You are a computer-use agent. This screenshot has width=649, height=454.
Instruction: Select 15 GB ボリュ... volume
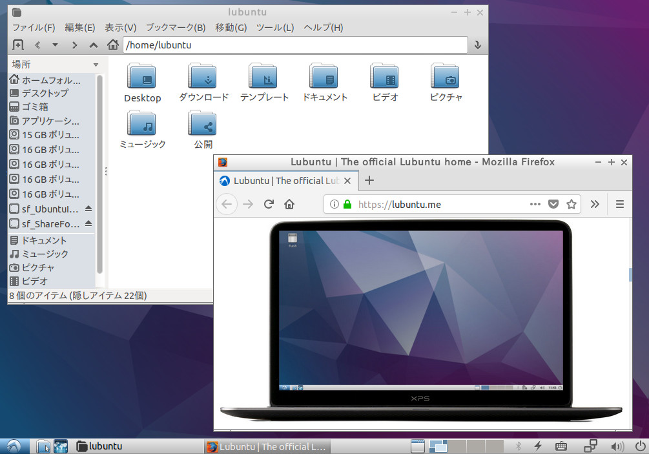[52, 135]
